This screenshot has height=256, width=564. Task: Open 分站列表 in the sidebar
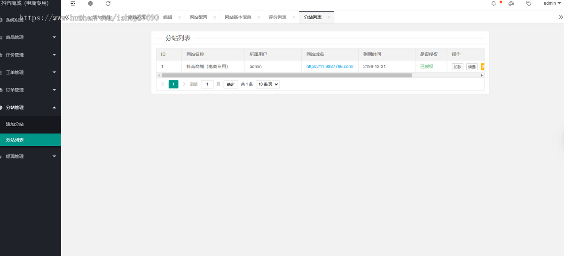31,140
